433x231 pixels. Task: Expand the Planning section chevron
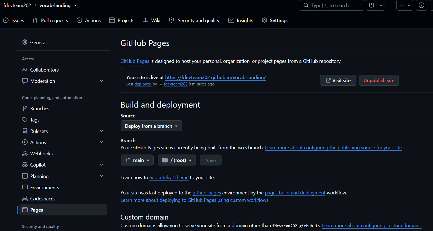tap(101, 176)
